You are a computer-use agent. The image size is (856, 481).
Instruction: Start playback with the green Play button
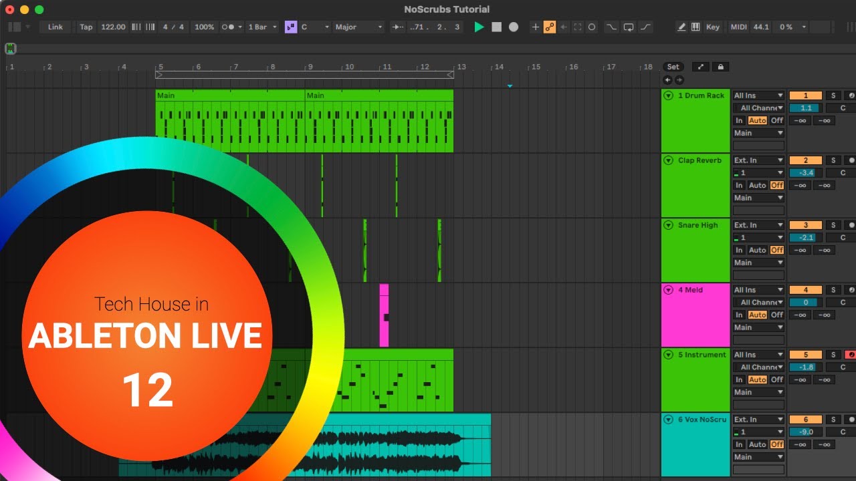(x=479, y=27)
